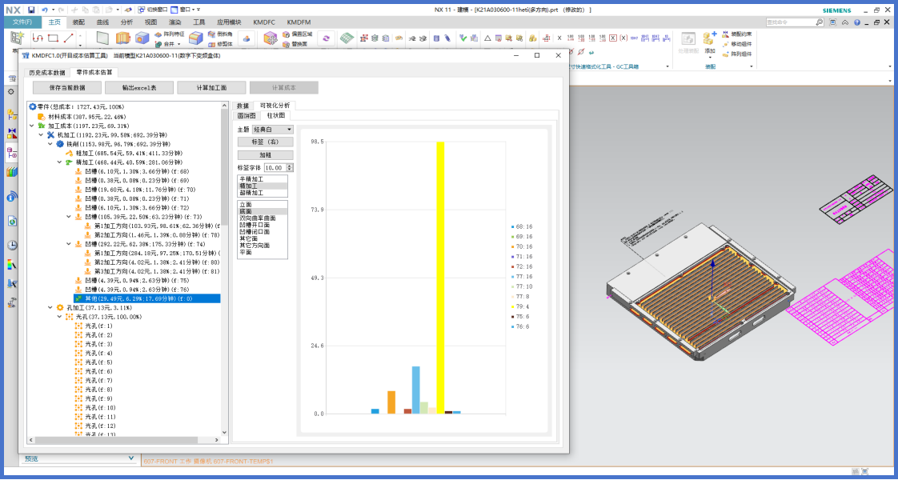The width and height of the screenshot is (898, 480).
Task: Click the Undo arrow icon
Action: (44, 10)
